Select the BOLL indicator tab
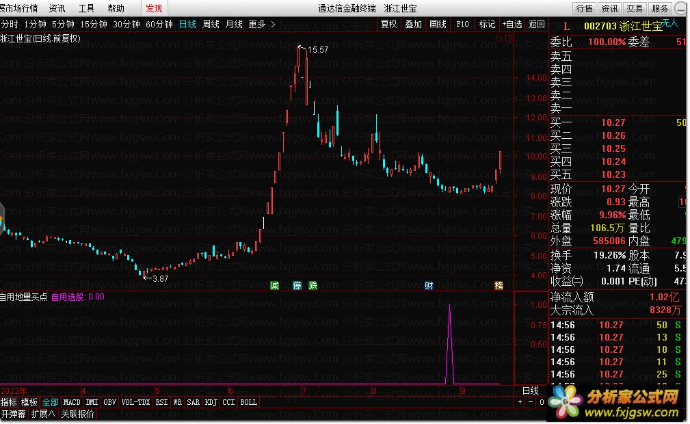690x424 pixels. click(x=249, y=402)
